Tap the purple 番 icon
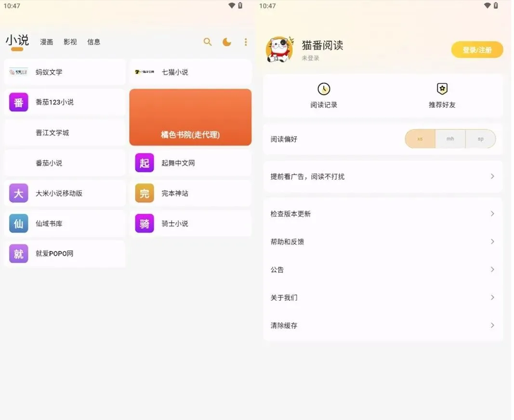514x420 pixels. (18, 102)
